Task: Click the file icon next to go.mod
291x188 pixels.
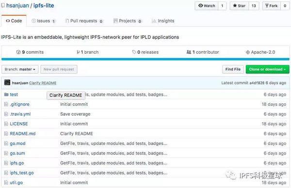Action: point(6,144)
